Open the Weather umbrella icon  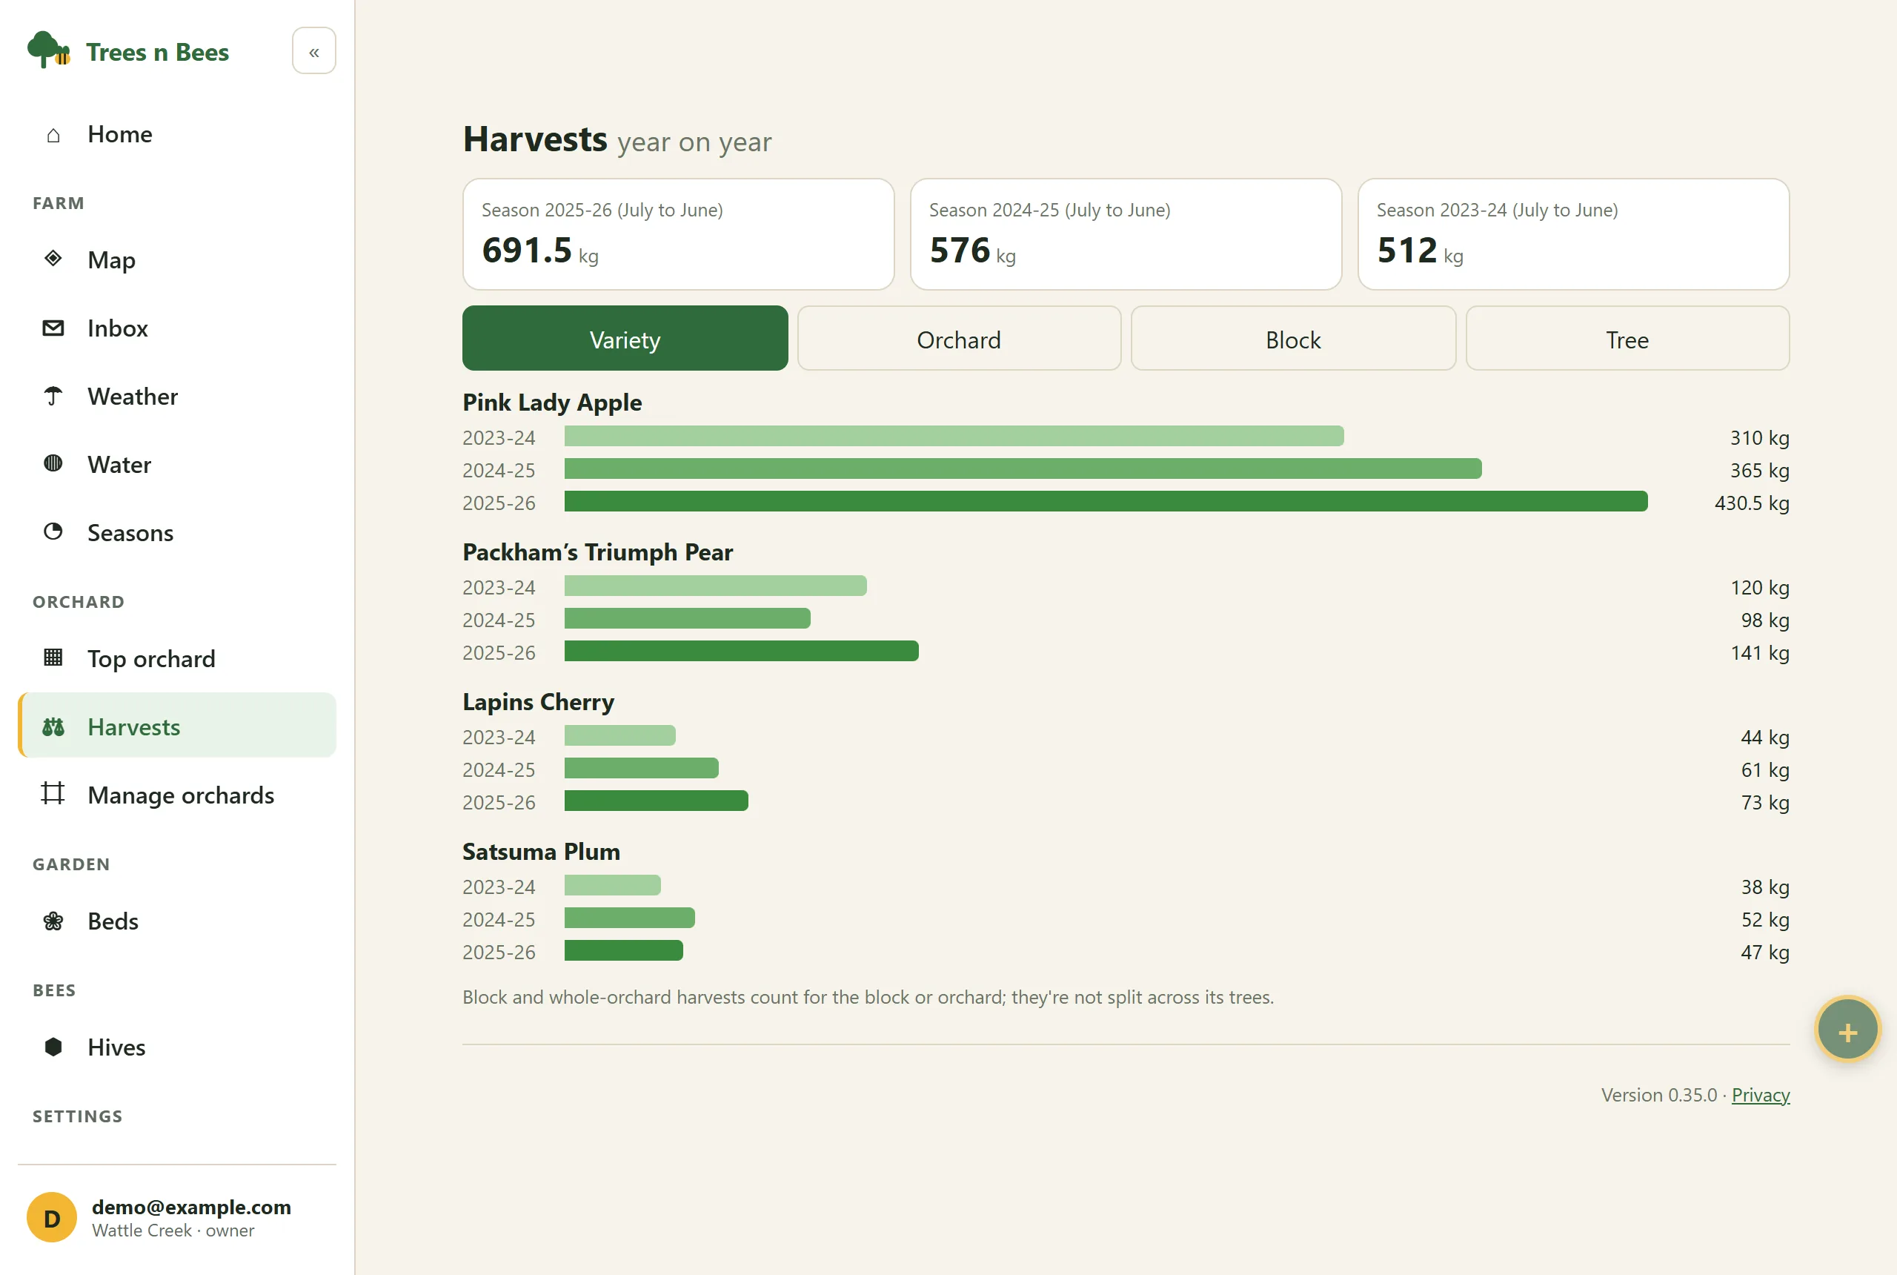[x=53, y=396]
